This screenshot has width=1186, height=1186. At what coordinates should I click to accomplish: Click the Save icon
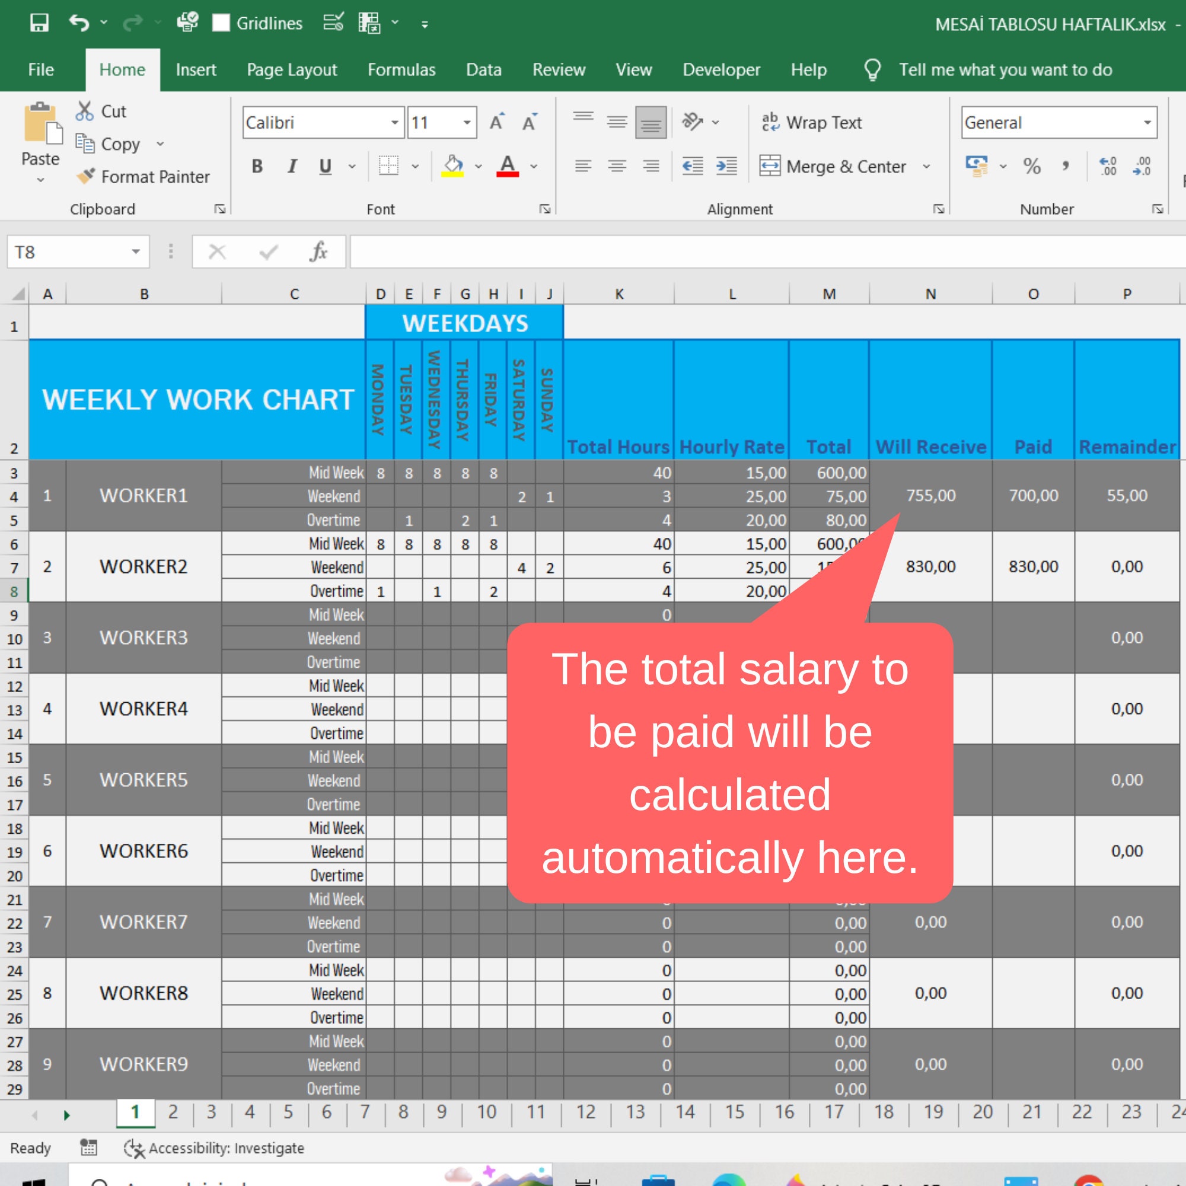tap(38, 23)
